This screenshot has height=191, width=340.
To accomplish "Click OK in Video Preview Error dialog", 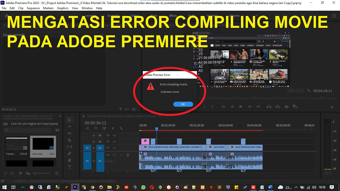I will tap(183, 104).
